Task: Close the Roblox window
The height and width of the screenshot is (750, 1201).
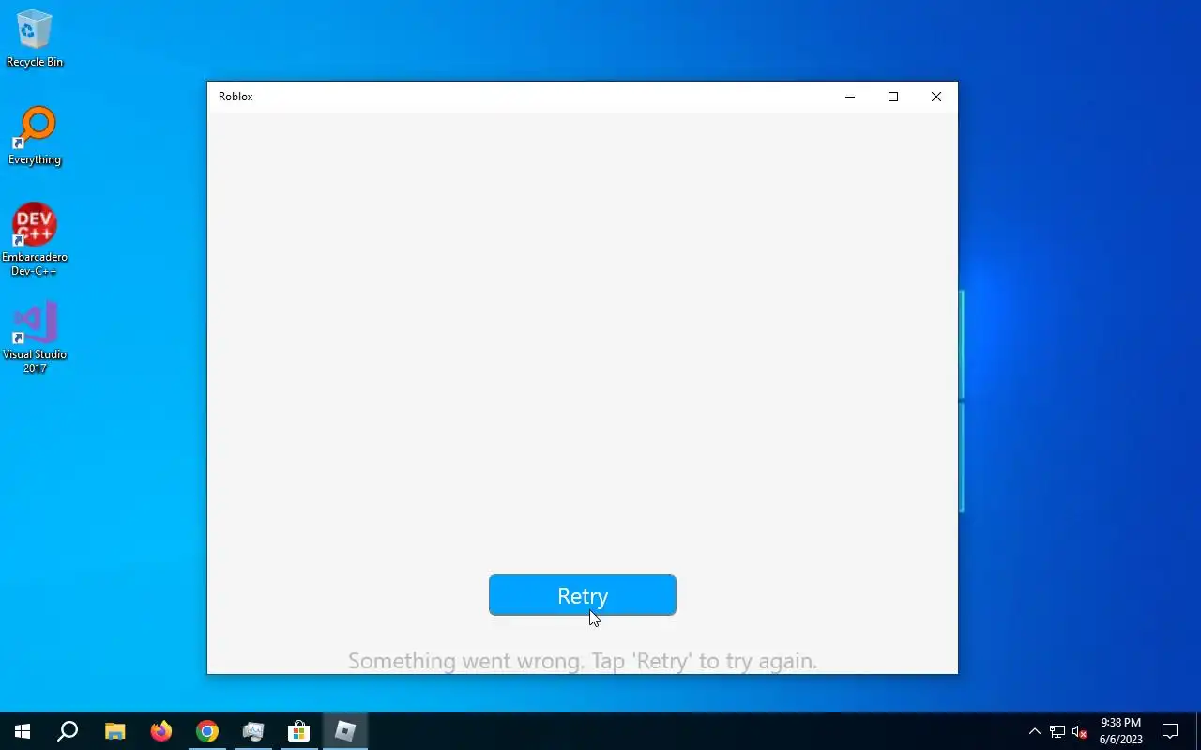Action: [936, 97]
